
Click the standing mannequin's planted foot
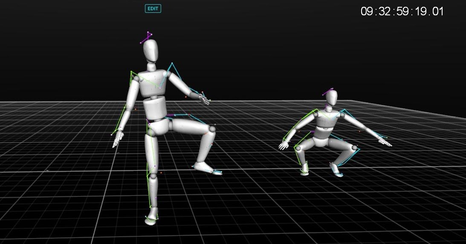151,216
